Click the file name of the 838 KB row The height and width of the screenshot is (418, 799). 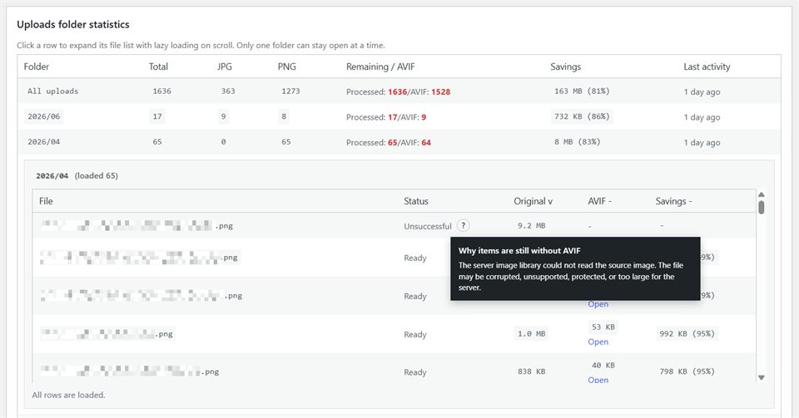click(x=130, y=371)
